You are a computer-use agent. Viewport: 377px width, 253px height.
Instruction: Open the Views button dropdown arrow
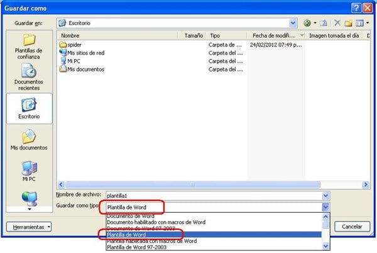368,23
